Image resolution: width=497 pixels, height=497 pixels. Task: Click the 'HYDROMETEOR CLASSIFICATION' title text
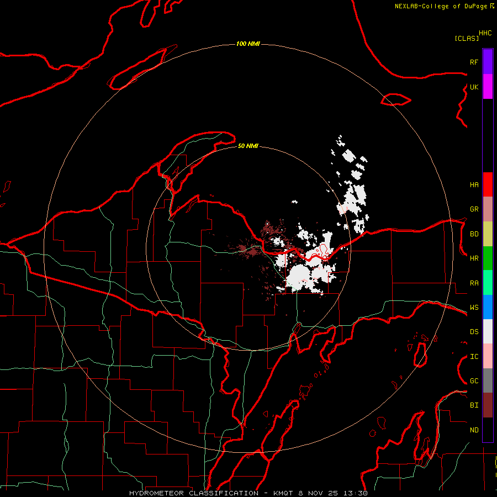coord(194,493)
